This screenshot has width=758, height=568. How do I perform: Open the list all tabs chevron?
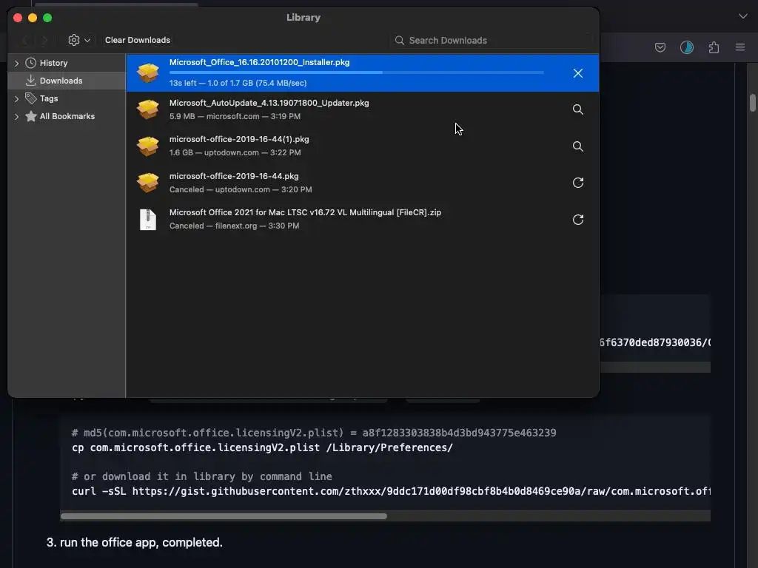click(x=743, y=16)
